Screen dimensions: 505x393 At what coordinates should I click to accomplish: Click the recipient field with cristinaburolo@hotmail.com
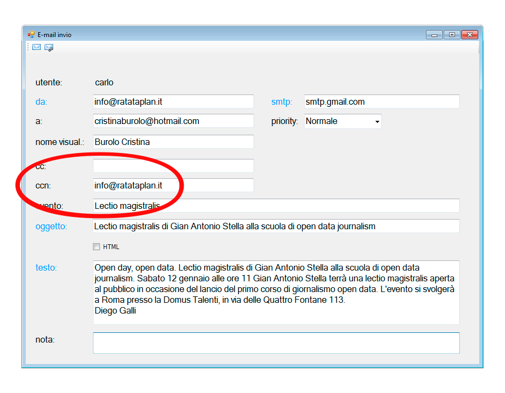tap(174, 121)
